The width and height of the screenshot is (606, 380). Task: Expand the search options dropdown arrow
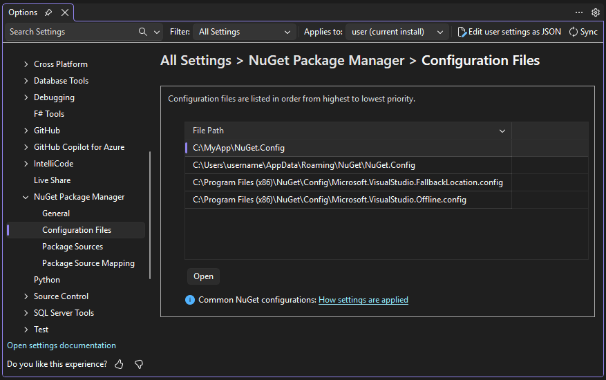(157, 32)
